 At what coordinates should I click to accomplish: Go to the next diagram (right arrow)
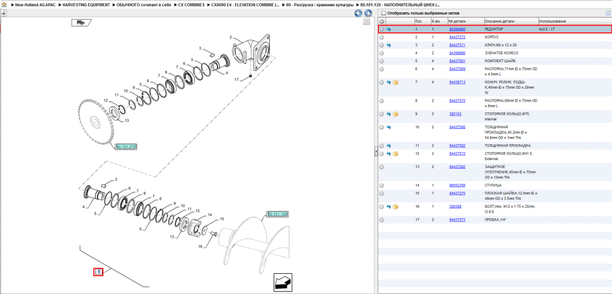coord(368,13)
